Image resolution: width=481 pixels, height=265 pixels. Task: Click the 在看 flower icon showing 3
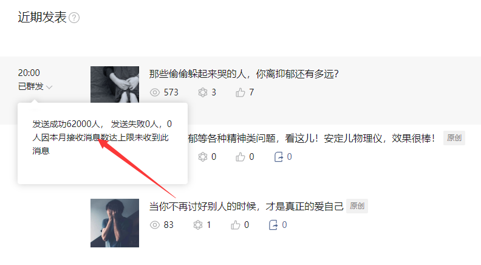coord(203,92)
